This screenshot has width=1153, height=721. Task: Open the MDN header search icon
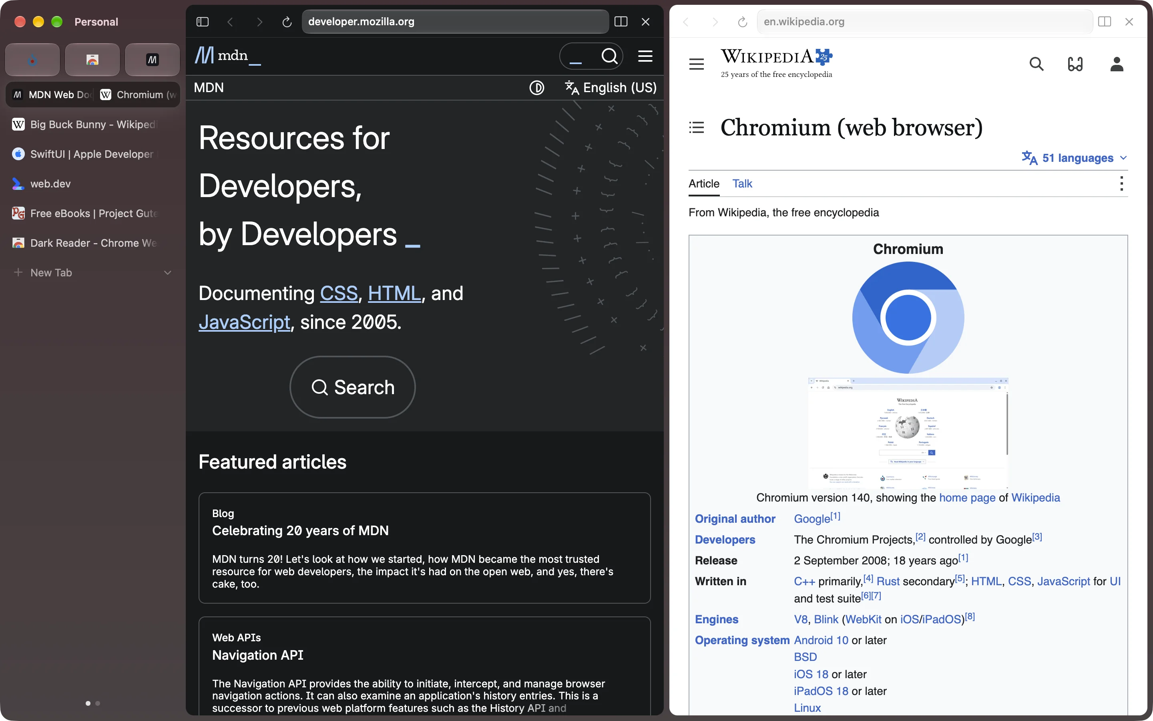click(609, 56)
